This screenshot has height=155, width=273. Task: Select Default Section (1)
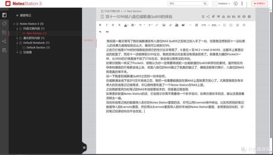(x=38, y=48)
